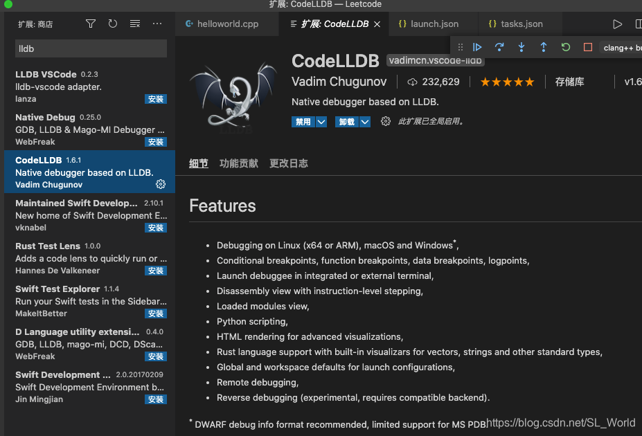642x436 pixels.
Task: Grab the debug toolbar drag handle
Action: [461, 48]
